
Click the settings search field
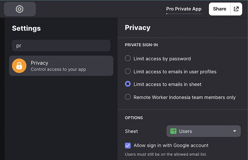(61, 46)
